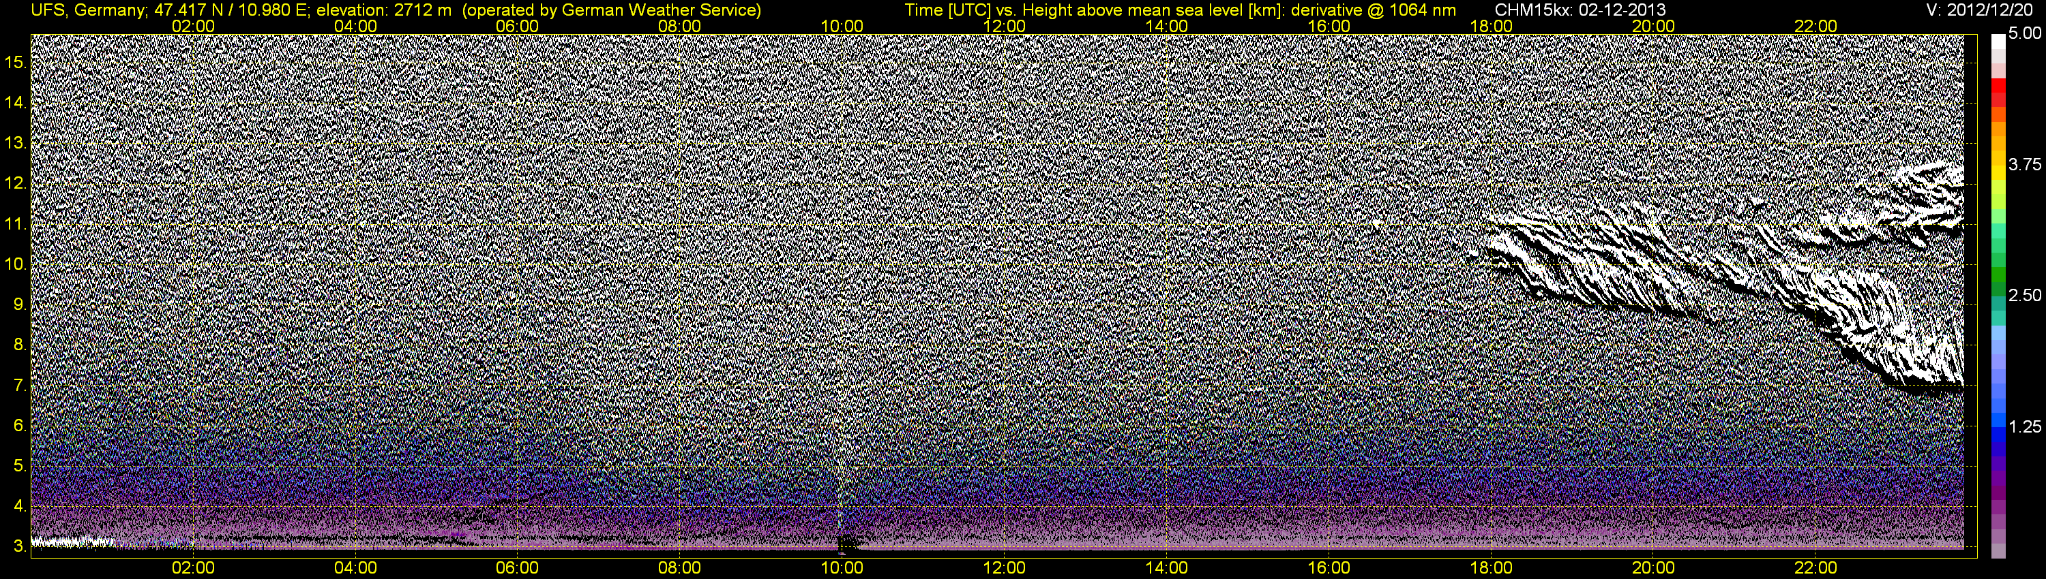Screen dimensions: 2046x579
Task: Click the 22:00 label on the top time axis
Action: click(x=1815, y=26)
